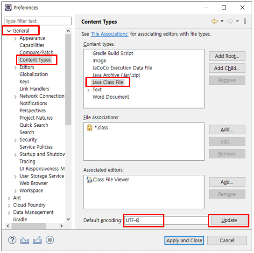Expand the Data Management node
Screen dimensions: 254x253
point(9,213)
